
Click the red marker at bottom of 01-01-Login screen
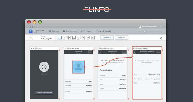tap(59, 99)
